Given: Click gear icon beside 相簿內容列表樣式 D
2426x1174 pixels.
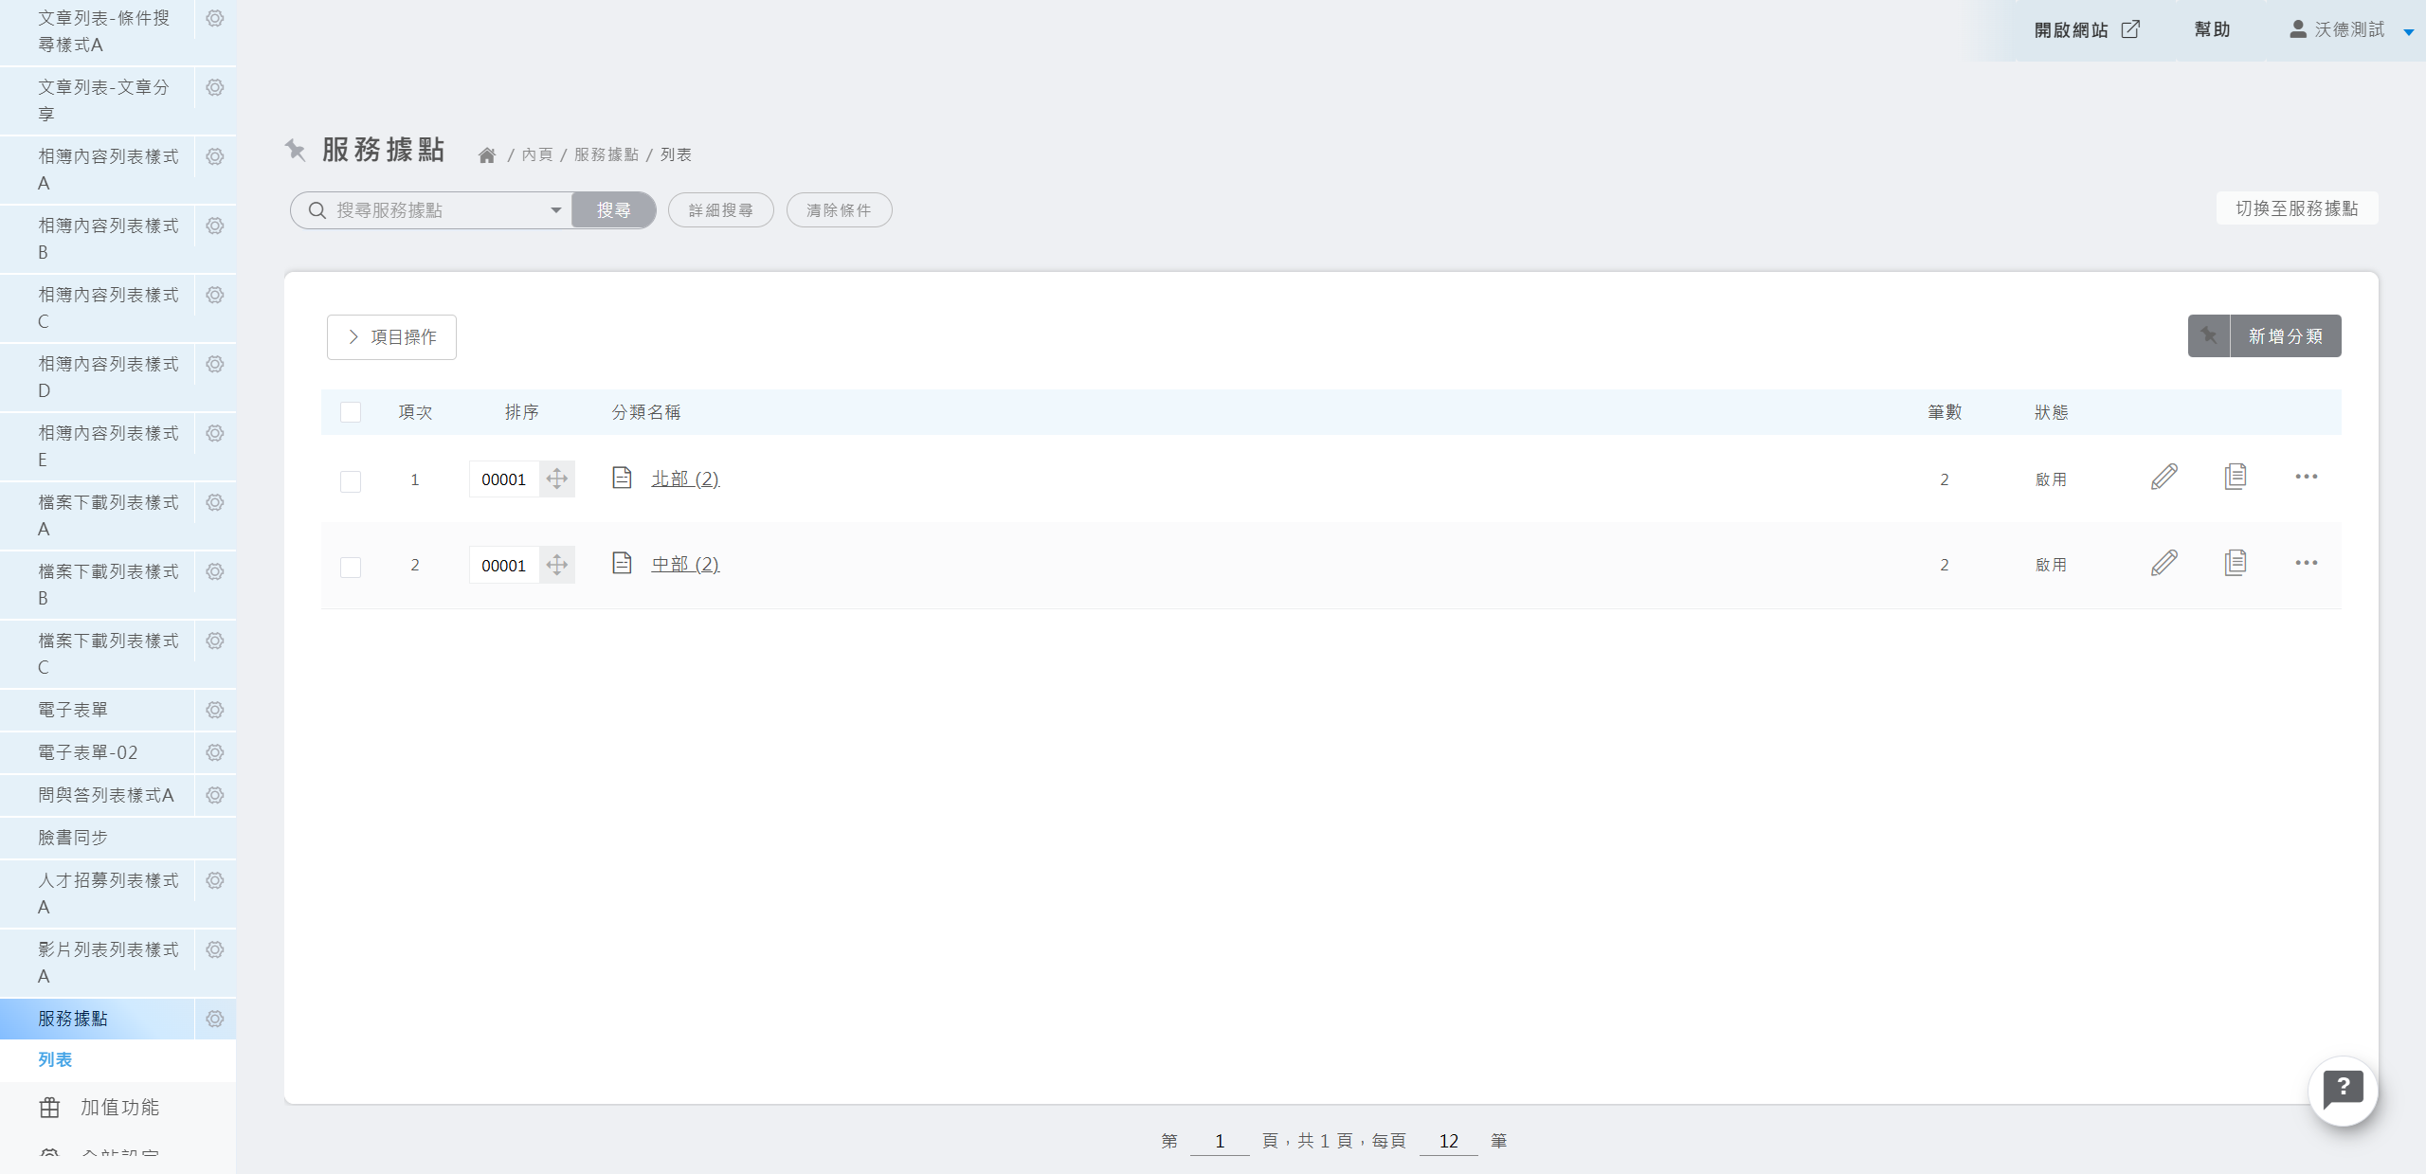Looking at the screenshot, I should click(215, 364).
